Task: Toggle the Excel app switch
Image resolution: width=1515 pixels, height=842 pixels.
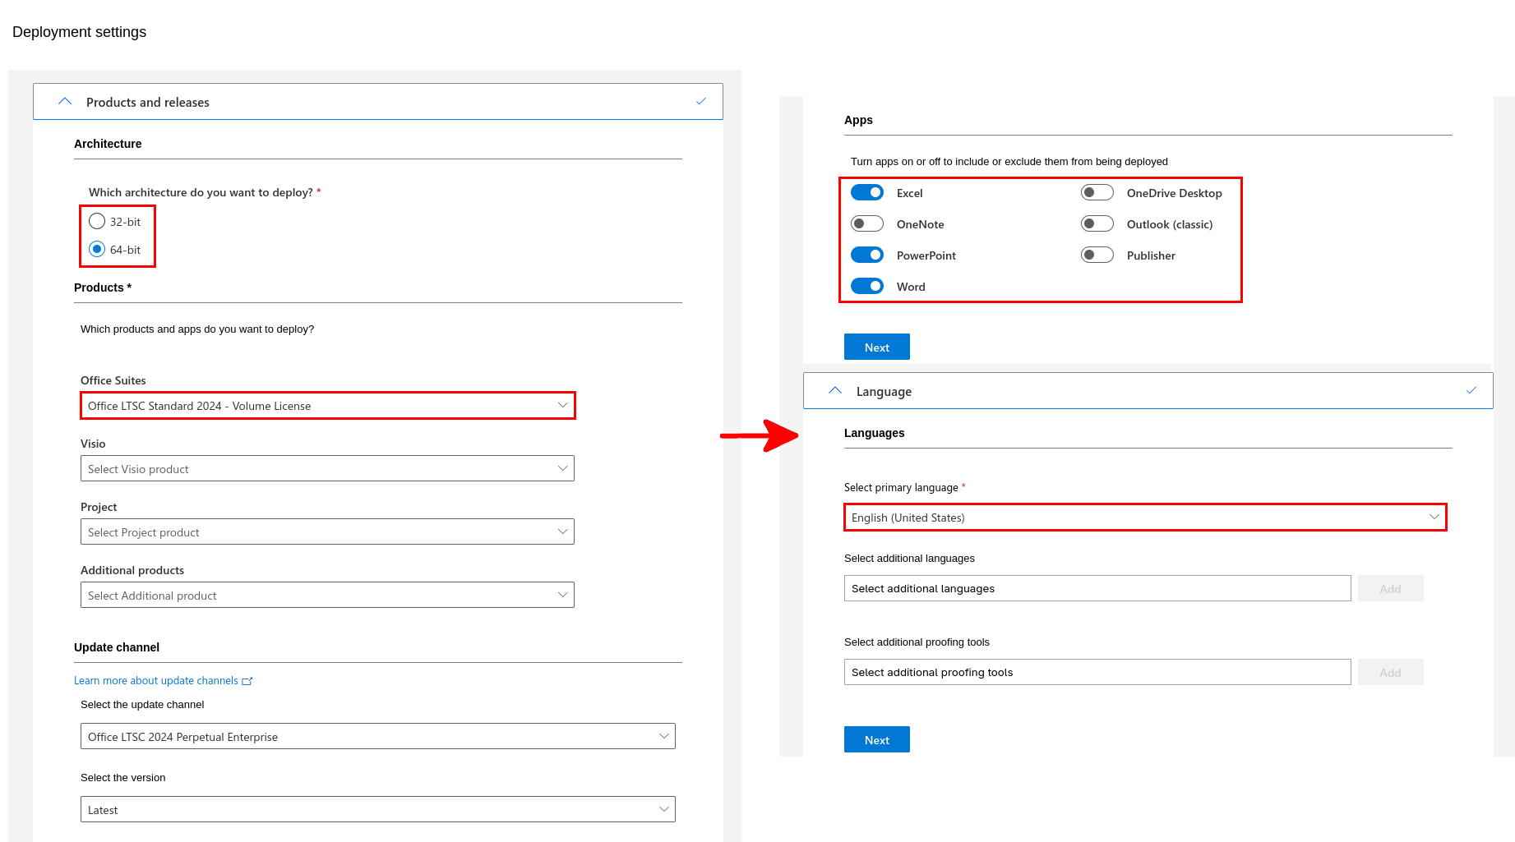Action: (x=867, y=193)
